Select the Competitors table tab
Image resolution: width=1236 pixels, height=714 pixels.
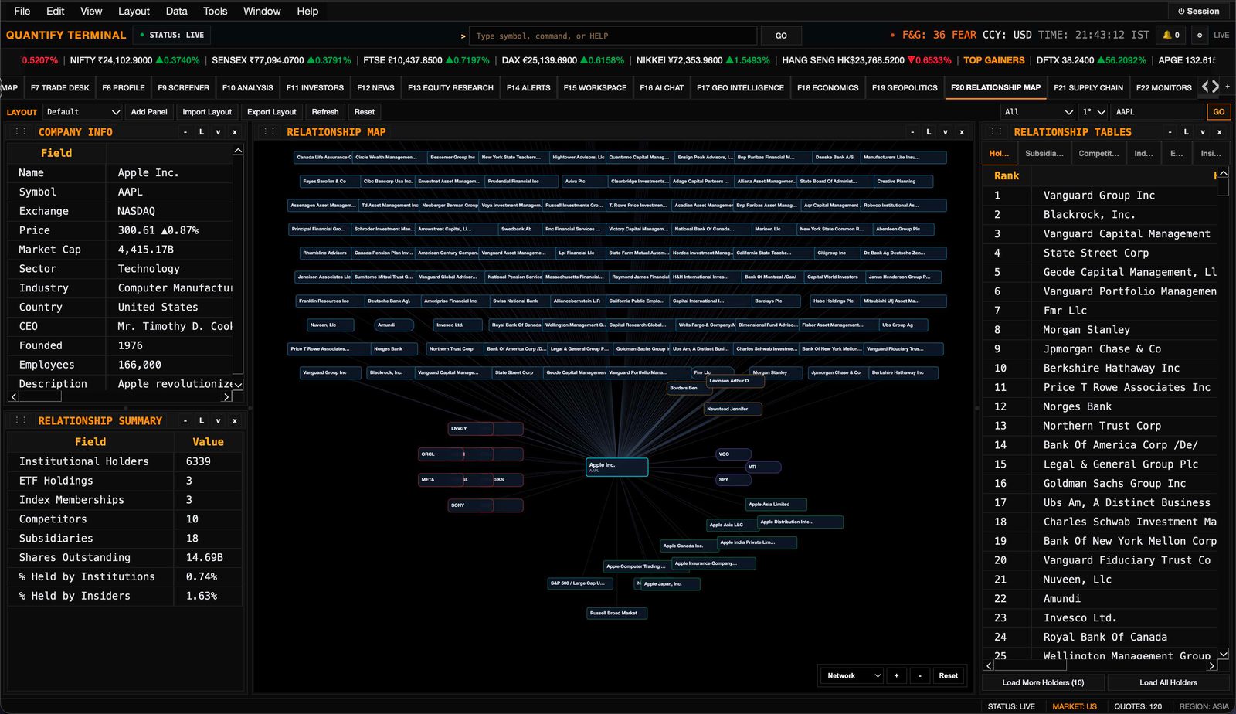1098,153
